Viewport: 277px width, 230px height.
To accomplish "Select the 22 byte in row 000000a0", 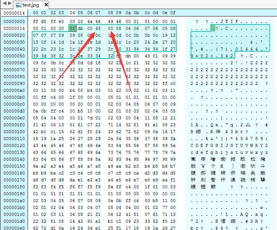I will [119, 90].
